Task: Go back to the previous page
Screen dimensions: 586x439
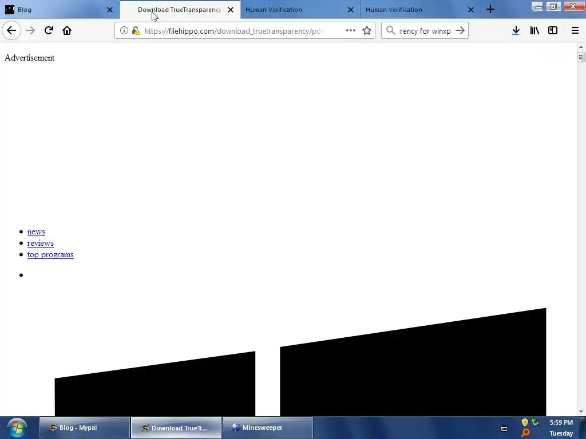Action: tap(11, 31)
